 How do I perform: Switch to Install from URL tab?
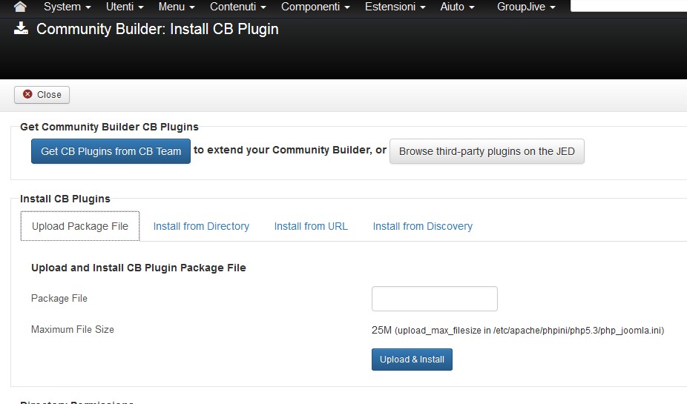pos(311,226)
